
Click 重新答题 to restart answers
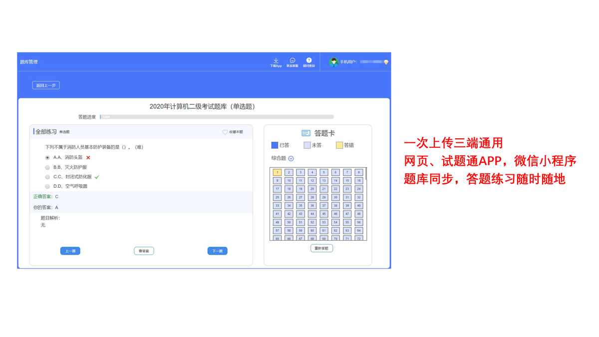[321, 248]
